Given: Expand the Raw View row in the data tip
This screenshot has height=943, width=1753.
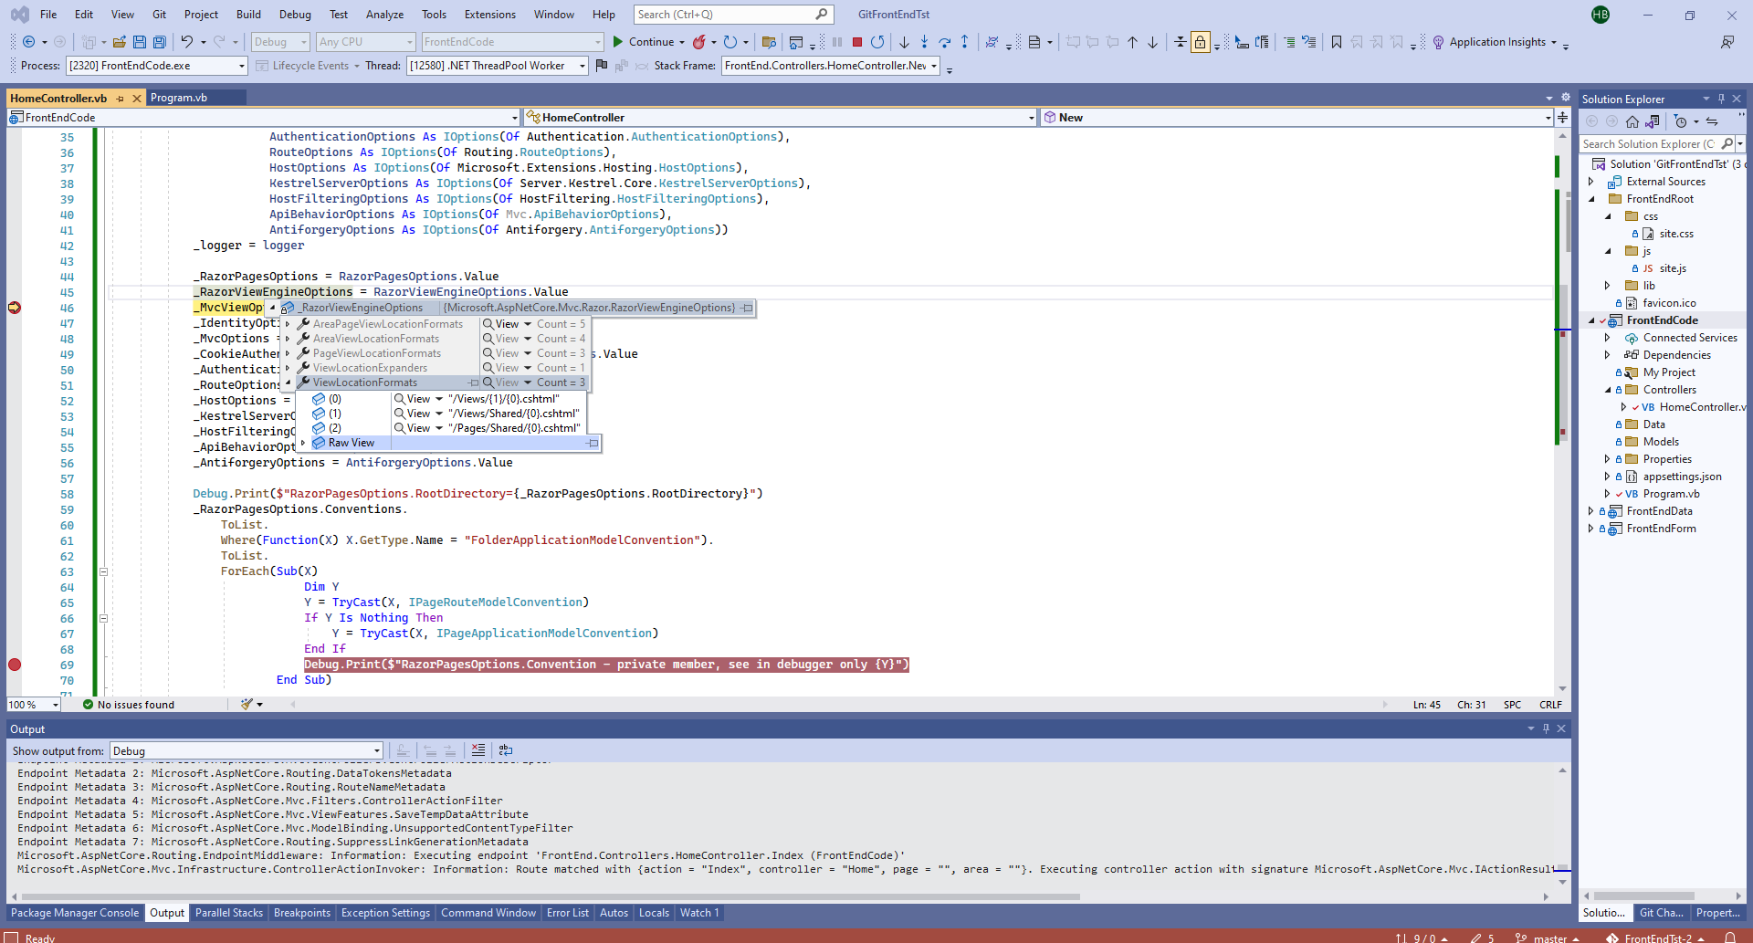Looking at the screenshot, I should click(x=303, y=443).
